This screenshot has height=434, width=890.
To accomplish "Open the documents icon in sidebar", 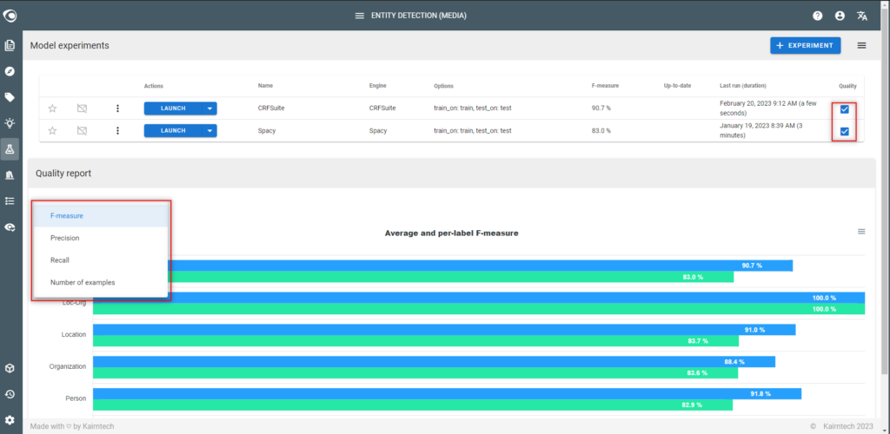I will point(10,45).
